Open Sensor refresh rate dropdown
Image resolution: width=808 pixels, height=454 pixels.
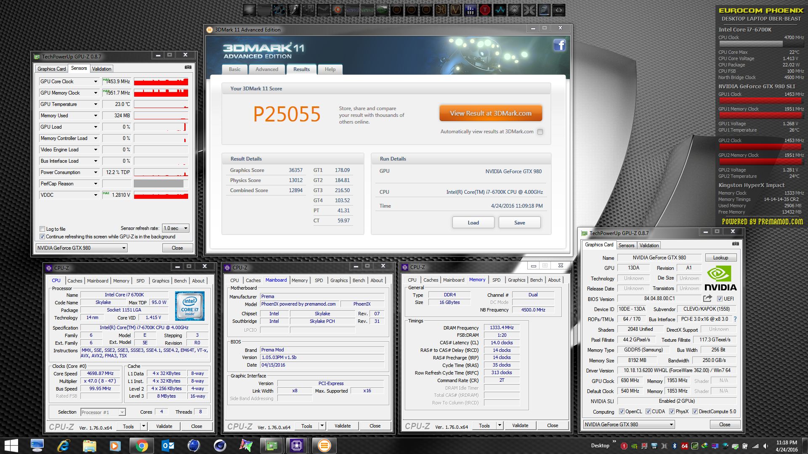coord(175,228)
